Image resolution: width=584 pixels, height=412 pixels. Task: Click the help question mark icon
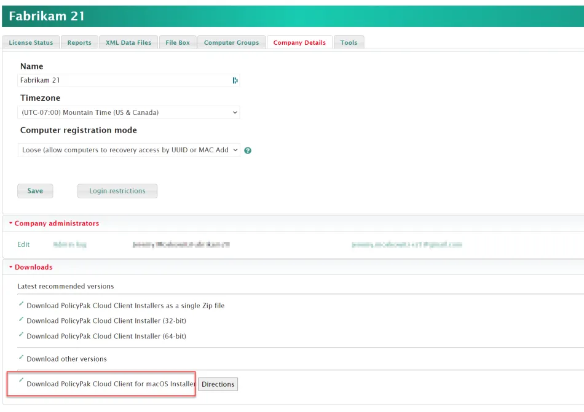(x=248, y=150)
